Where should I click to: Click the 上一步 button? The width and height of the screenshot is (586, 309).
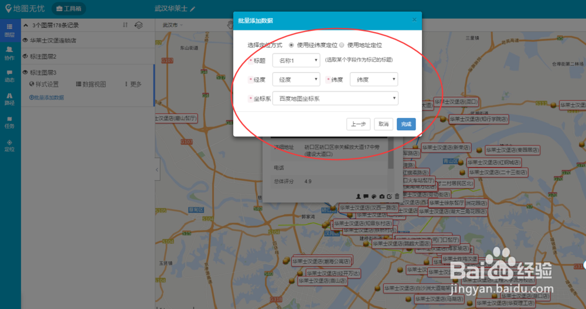(x=359, y=124)
